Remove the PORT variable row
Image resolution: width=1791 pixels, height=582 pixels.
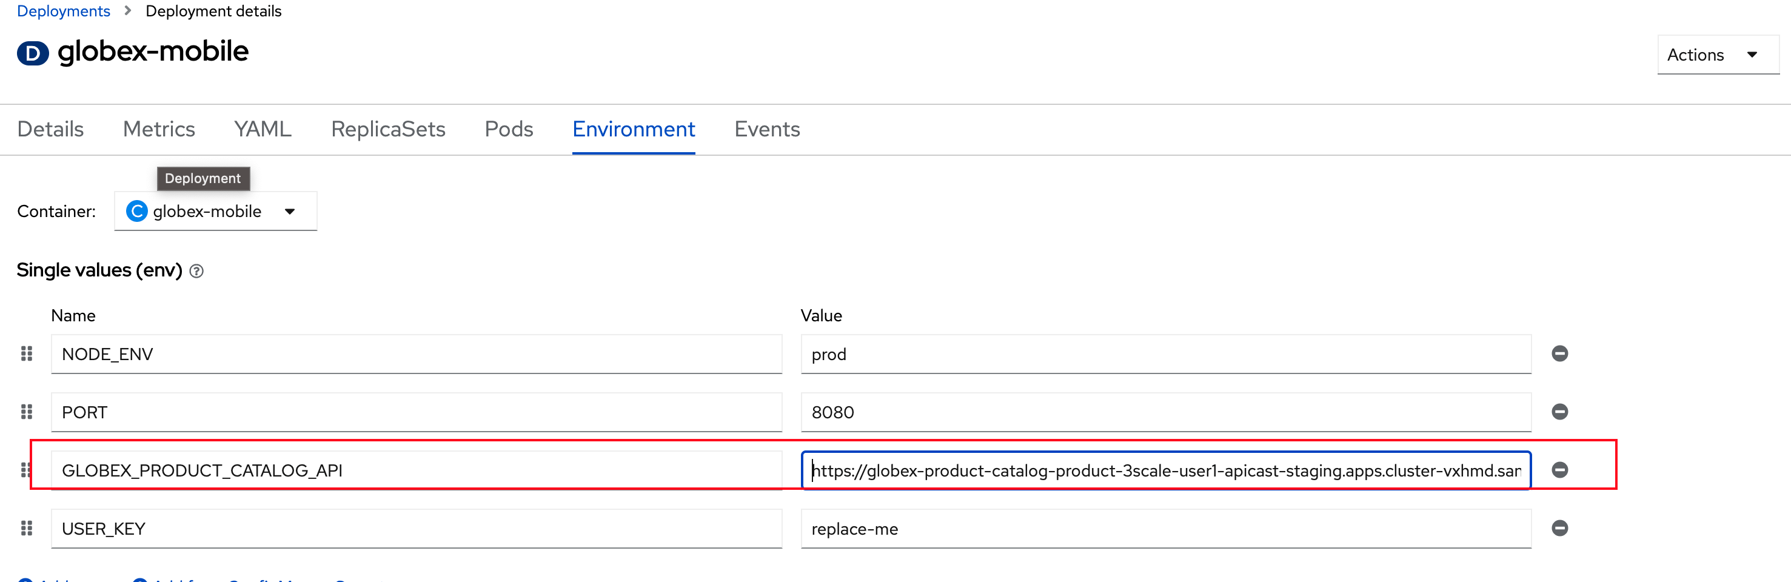click(x=1559, y=412)
